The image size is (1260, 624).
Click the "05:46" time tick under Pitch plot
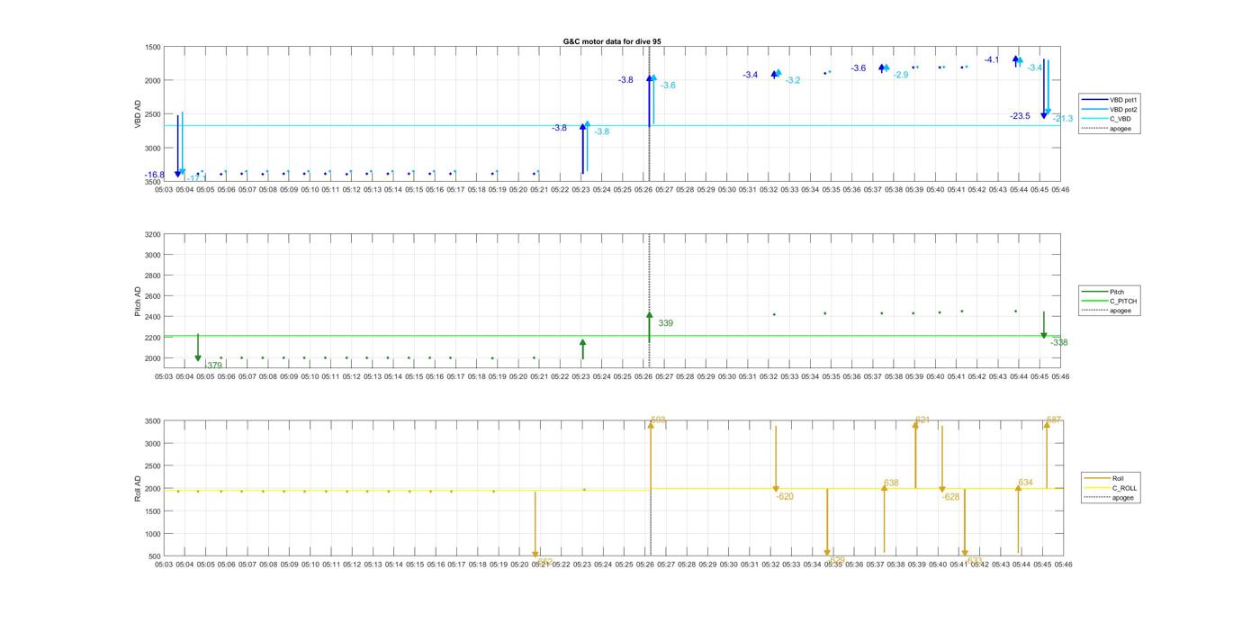point(1060,377)
